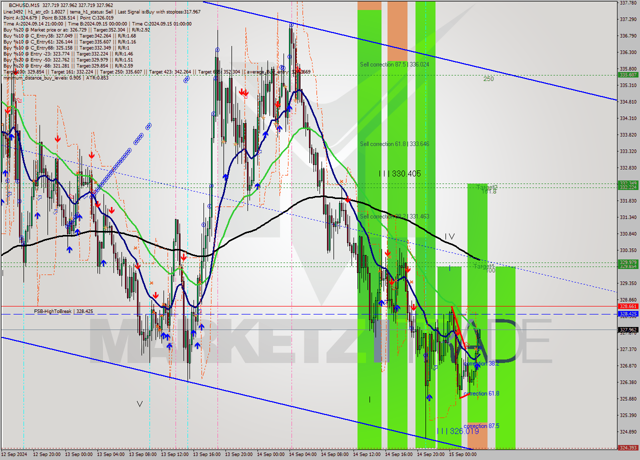Click the blue 328.425 price tag

point(628,314)
